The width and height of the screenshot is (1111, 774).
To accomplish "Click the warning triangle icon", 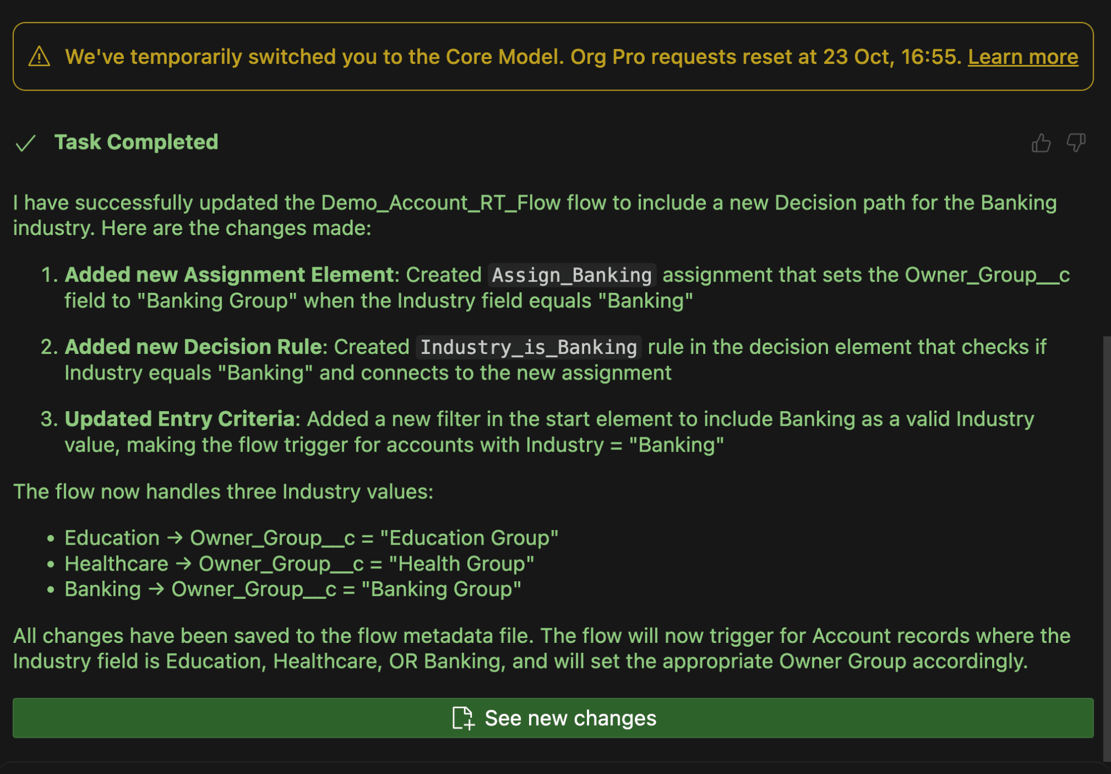I will click(39, 57).
